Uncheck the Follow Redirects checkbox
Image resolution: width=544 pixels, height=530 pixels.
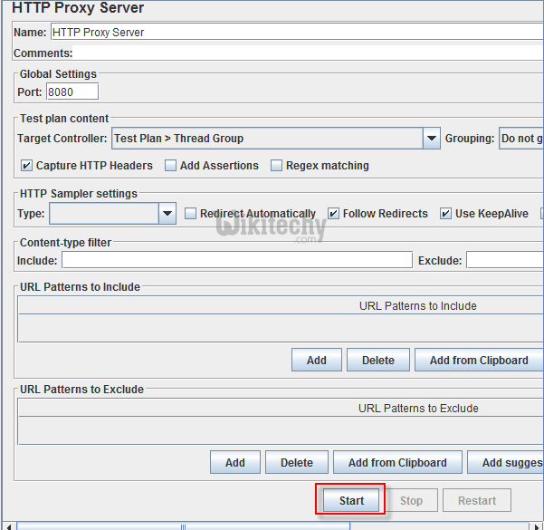333,214
